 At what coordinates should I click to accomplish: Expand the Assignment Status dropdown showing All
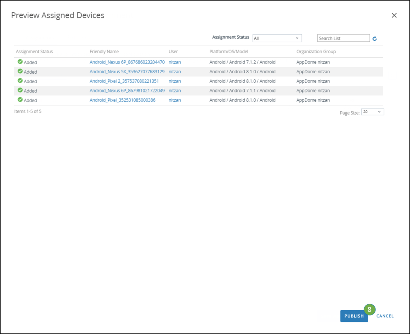[x=277, y=38]
